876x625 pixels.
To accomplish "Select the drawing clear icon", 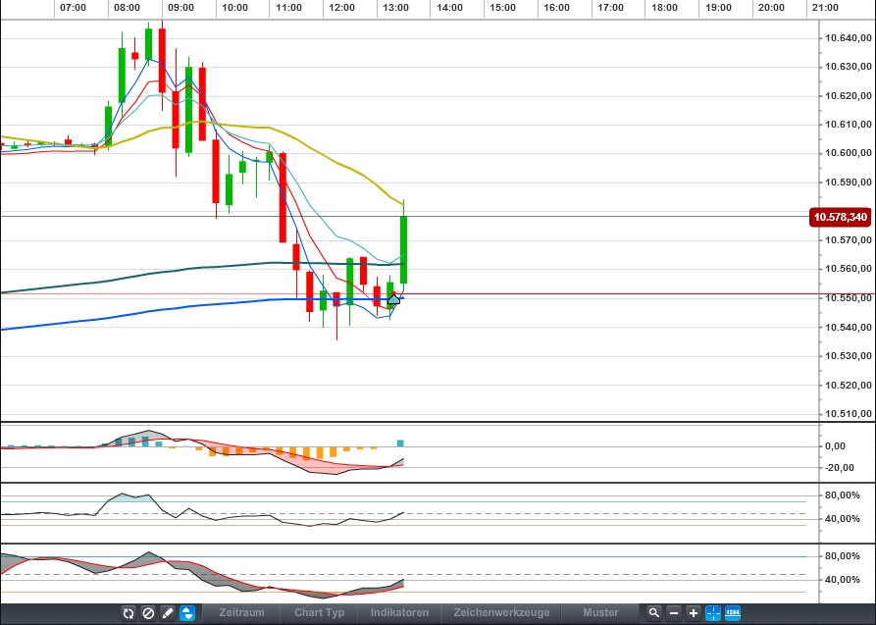I will coord(147,613).
